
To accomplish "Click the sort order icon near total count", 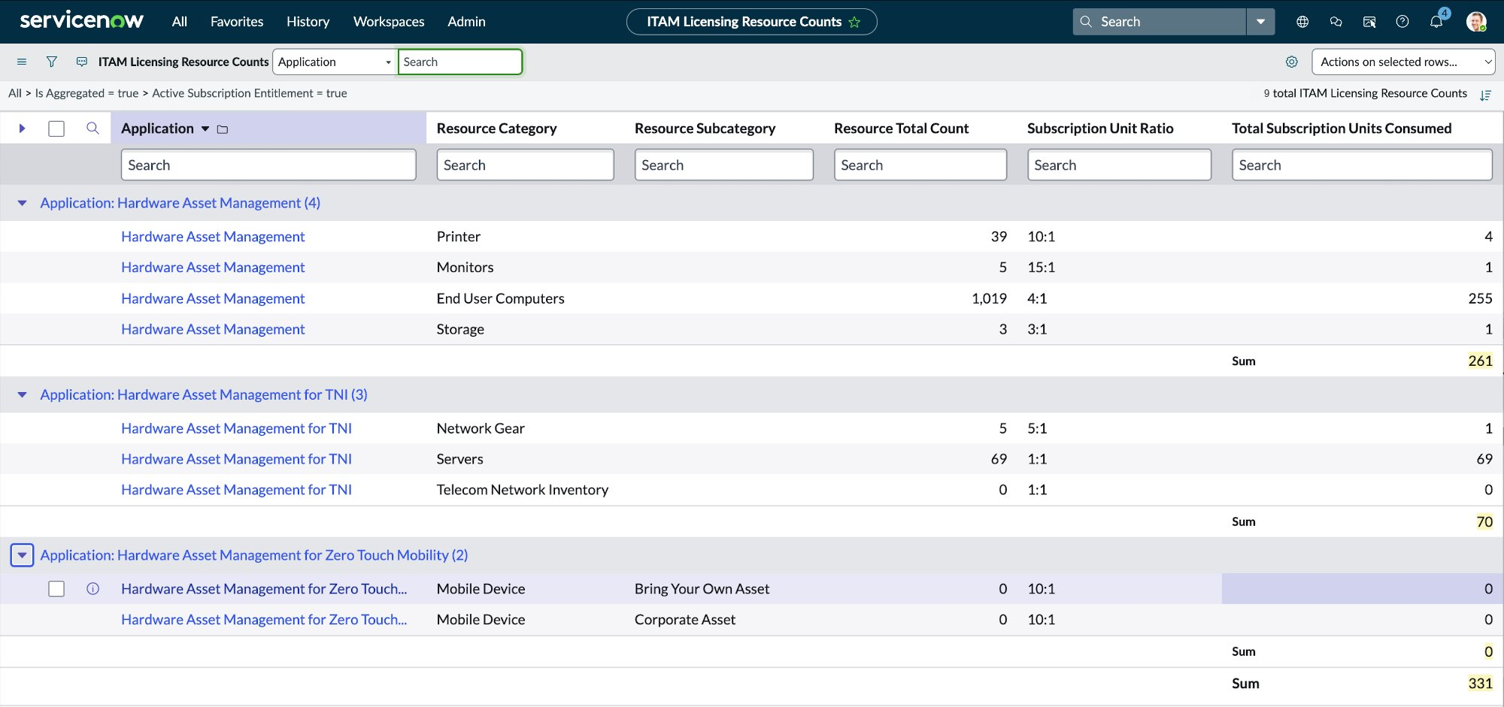I will [x=1485, y=95].
